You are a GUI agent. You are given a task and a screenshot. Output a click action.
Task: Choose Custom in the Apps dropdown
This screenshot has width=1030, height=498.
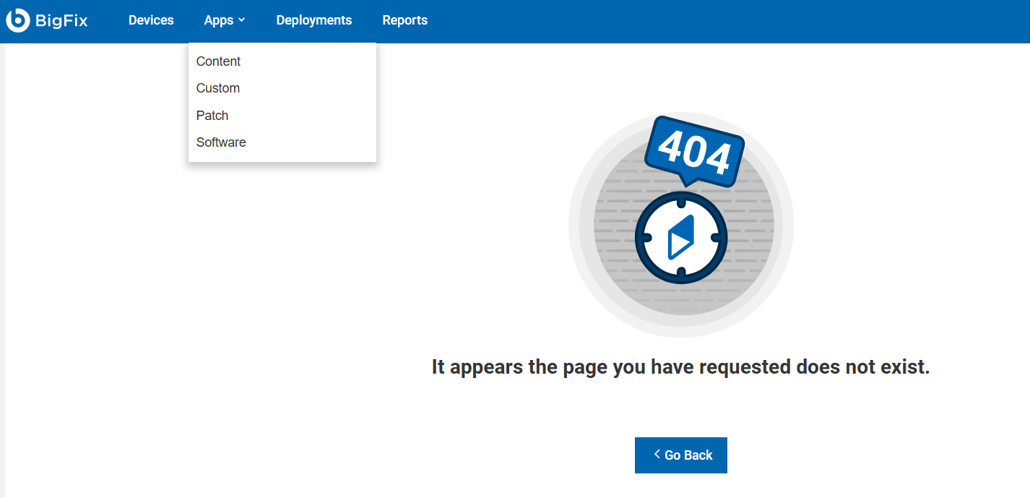pos(217,88)
